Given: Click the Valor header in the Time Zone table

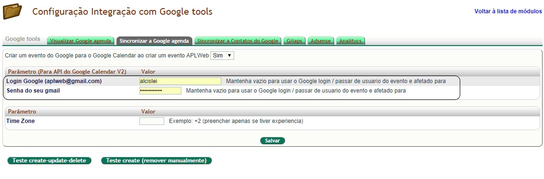Looking at the screenshot, I should 148,112.
